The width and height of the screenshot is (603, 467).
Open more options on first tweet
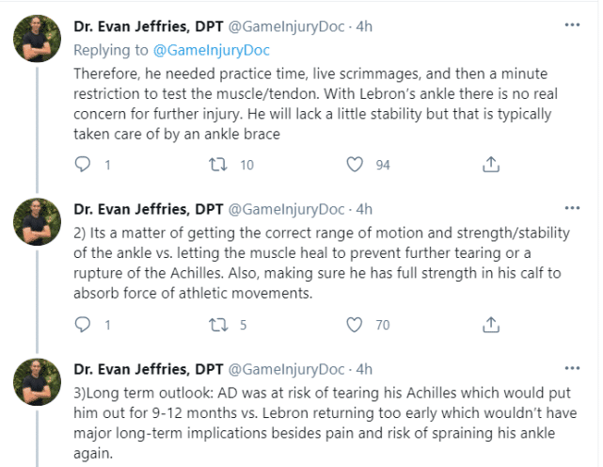coord(571,25)
